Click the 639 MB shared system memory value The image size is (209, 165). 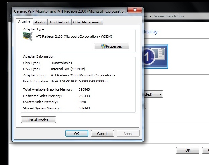pyautogui.click(x=84, y=108)
